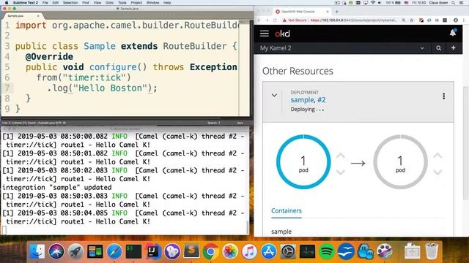The image size is (469, 263).
Task: Click the Chrome forward arrow
Action: [x=267, y=20]
